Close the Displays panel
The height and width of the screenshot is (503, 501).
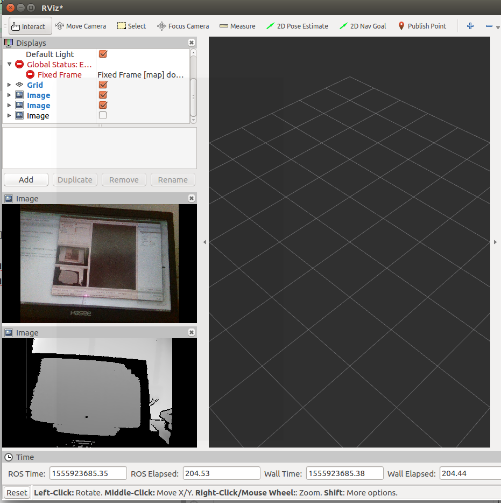click(x=192, y=43)
